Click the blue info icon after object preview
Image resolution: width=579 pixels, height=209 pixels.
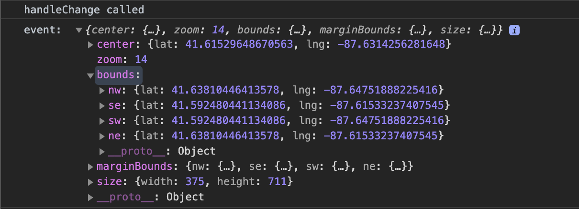point(514,30)
